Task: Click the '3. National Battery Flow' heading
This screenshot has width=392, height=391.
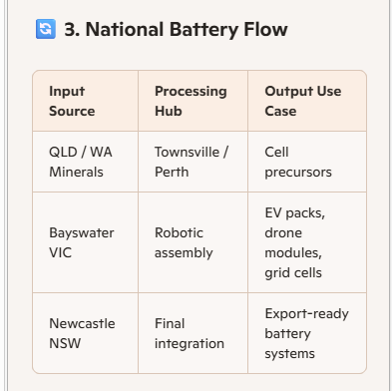Action: pyautogui.click(x=176, y=29)
